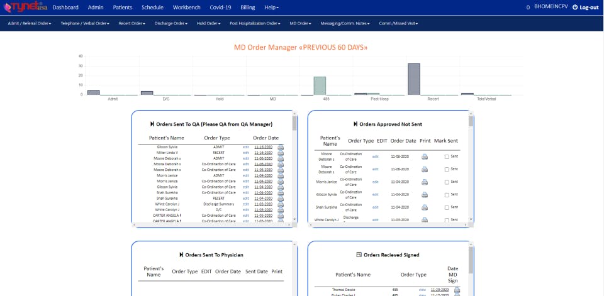Print Morris Janice's ADMIT order in QA list
This screenshot has width=604, height=296.
(x=281, y=176)
